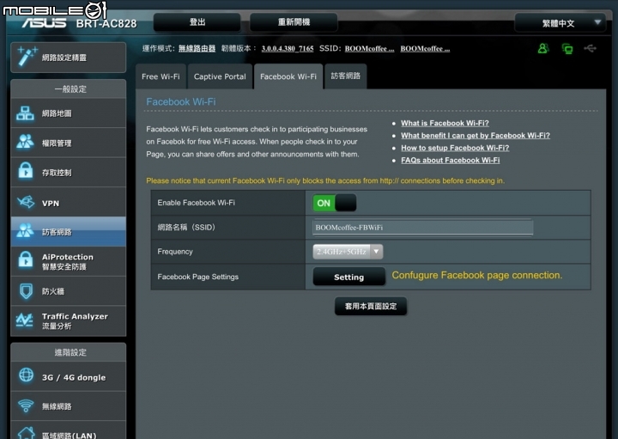Click the 'Confugure Facebook page connection.' text

[x=477, y=275]
